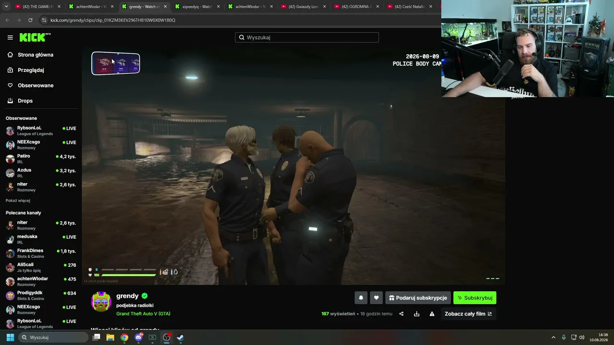The width and height of the screenshot is (614, 345).
Task: Open OBS Studio from the taskbar
Action: [x=166, y=337]
